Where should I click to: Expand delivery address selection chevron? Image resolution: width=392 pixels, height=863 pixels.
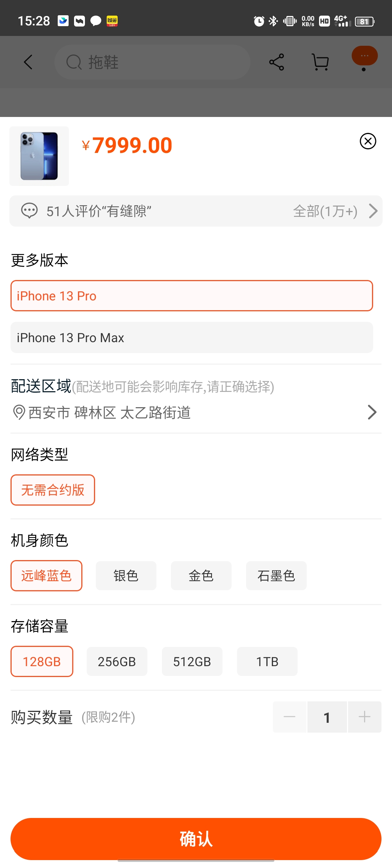pos(372,412)
